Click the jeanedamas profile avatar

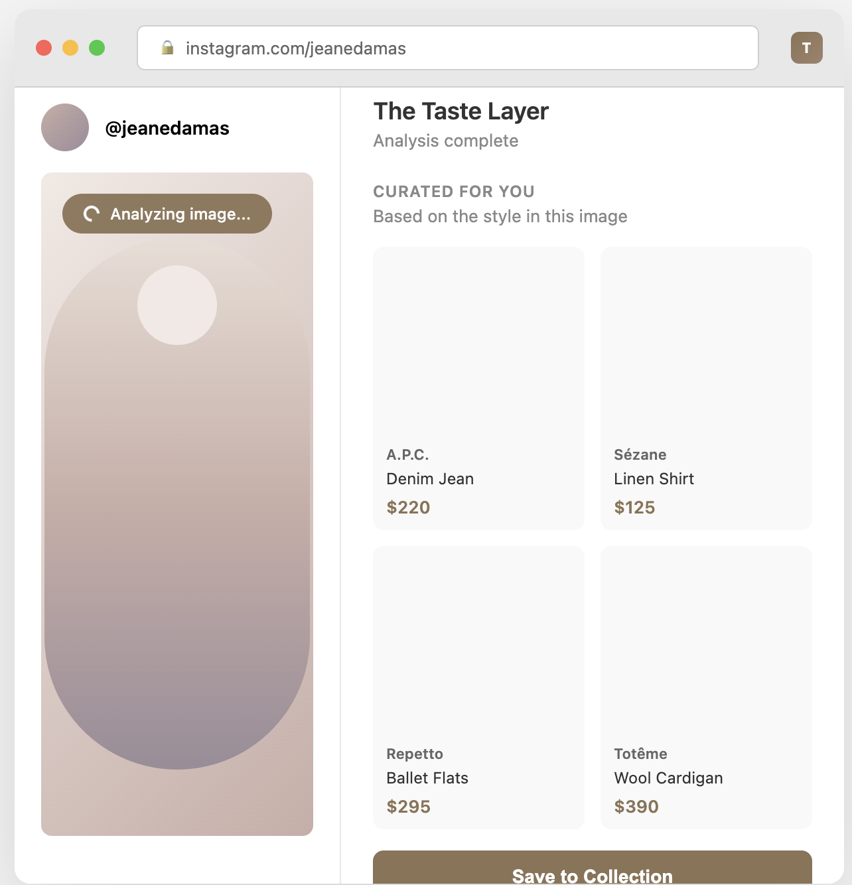click(x=65, y=127)
